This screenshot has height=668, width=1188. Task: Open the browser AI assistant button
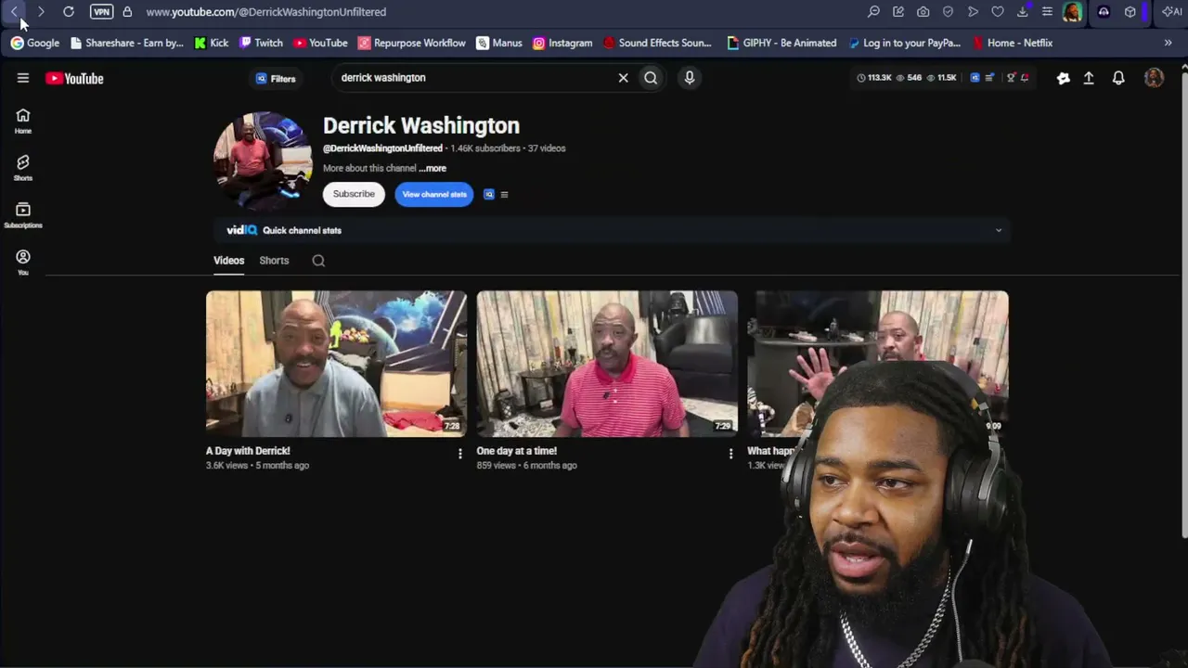1171,12
